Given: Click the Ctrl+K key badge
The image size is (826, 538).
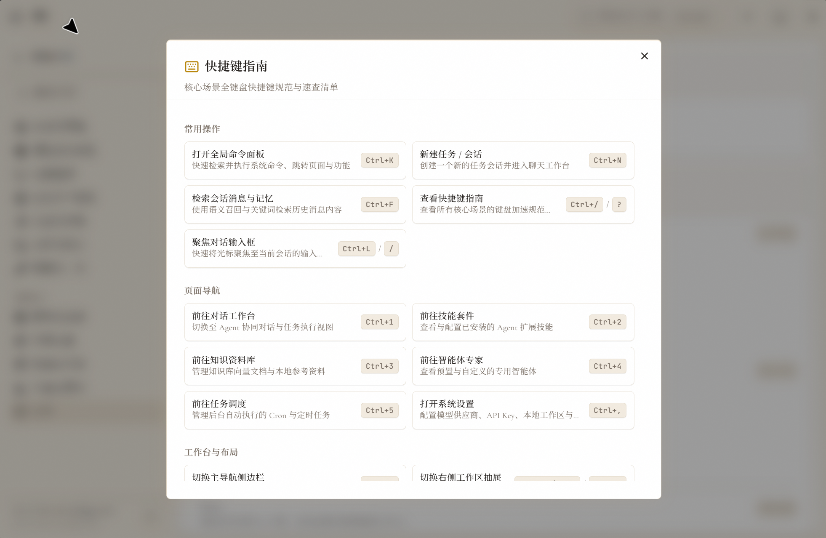Looking at the screenshot, I should (x=379, y=160).
